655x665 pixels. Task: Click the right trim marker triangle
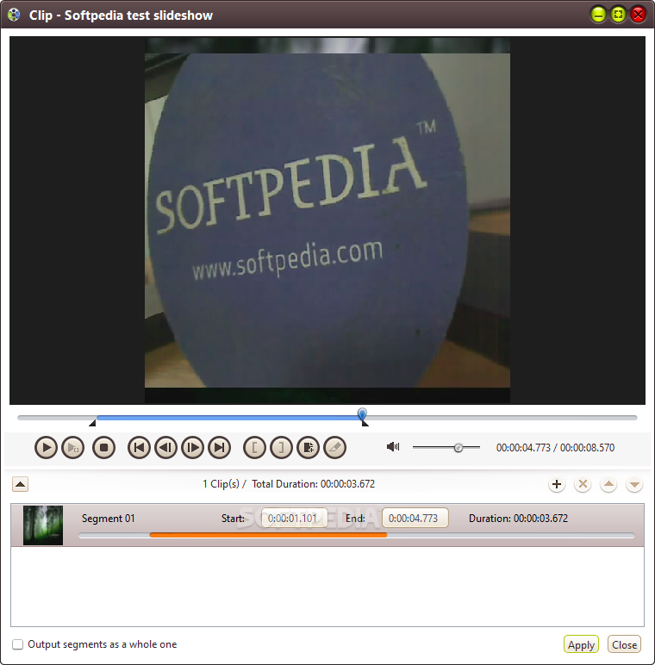point(365,423)
